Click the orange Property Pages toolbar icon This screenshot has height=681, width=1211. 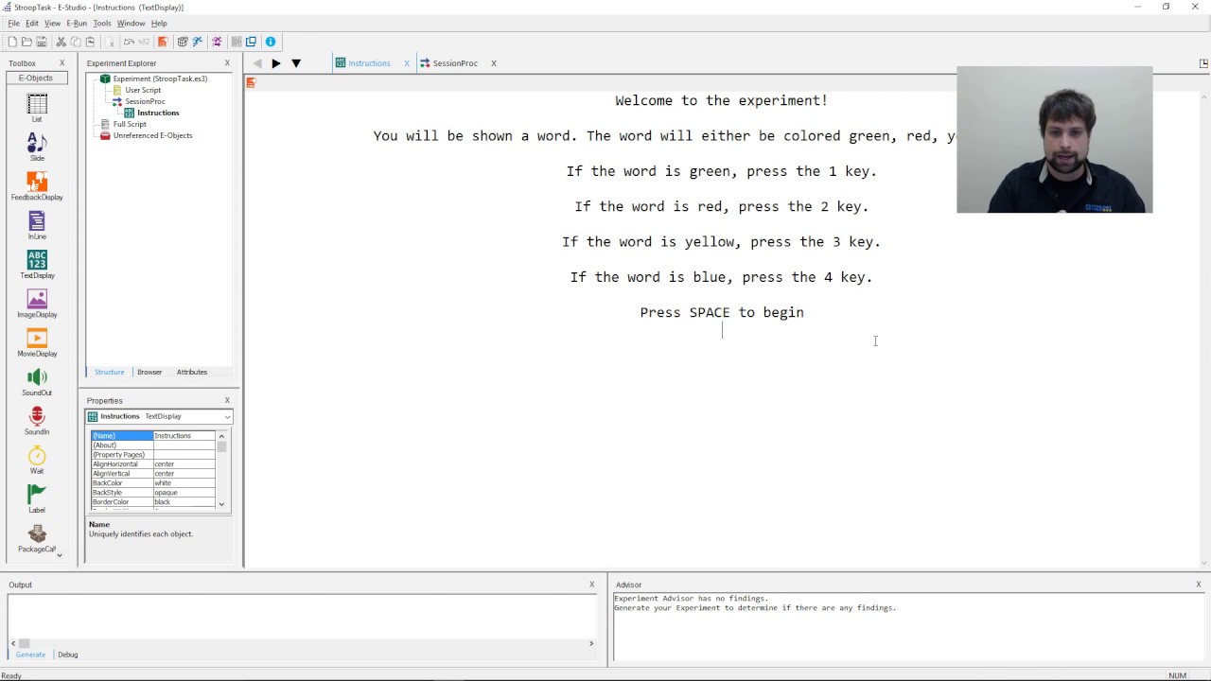click(x=163, y=42)
